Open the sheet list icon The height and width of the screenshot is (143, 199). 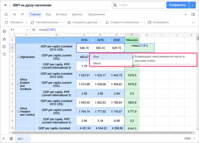click(11, 138)
